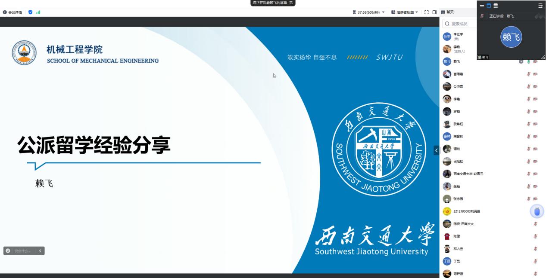Viewport: 546px width, 278px height.
Task: Collapse the 说点什么 comment bar arrow
Action: [40, 251]
